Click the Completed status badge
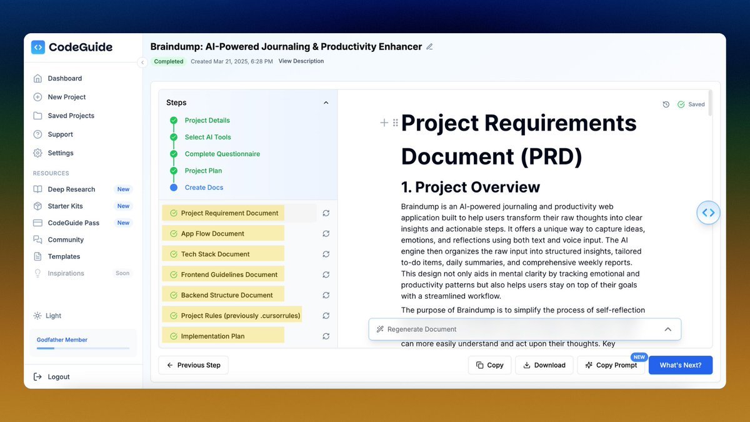Screen dimensions: 750x422 tap(169, 61)
